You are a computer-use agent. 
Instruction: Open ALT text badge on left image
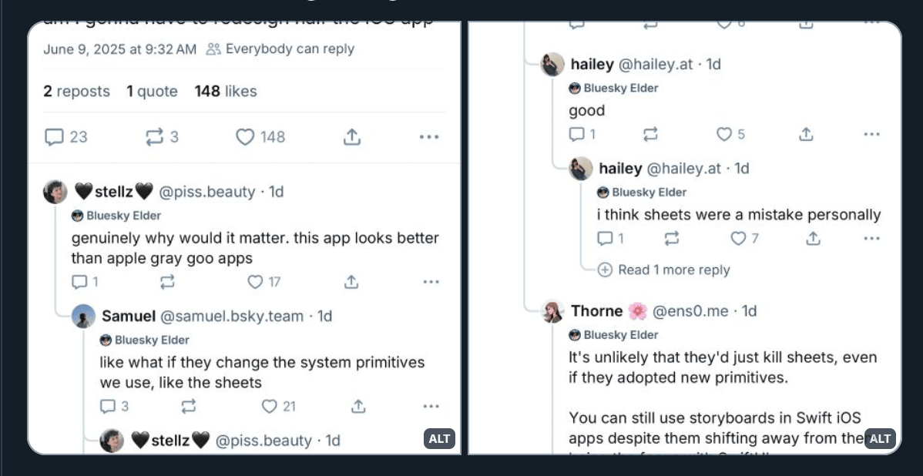point(439,439)
